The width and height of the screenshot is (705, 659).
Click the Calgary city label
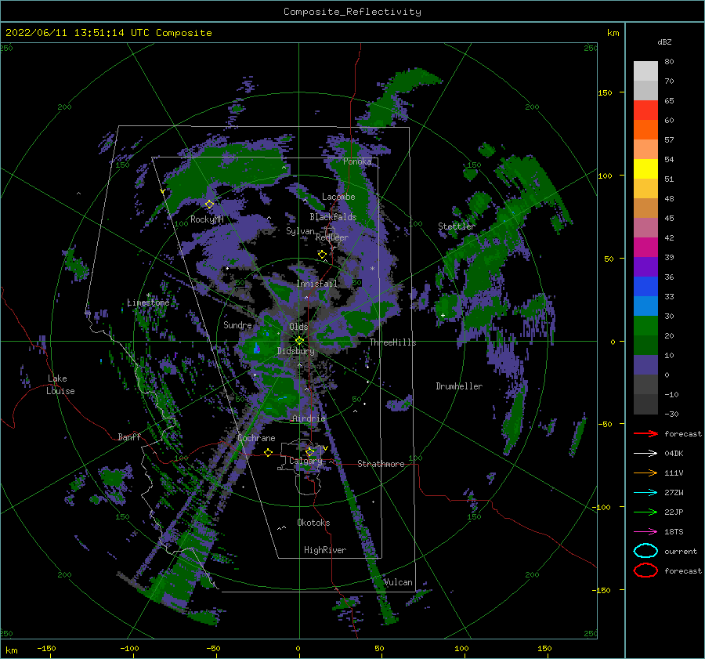[305, 461]
